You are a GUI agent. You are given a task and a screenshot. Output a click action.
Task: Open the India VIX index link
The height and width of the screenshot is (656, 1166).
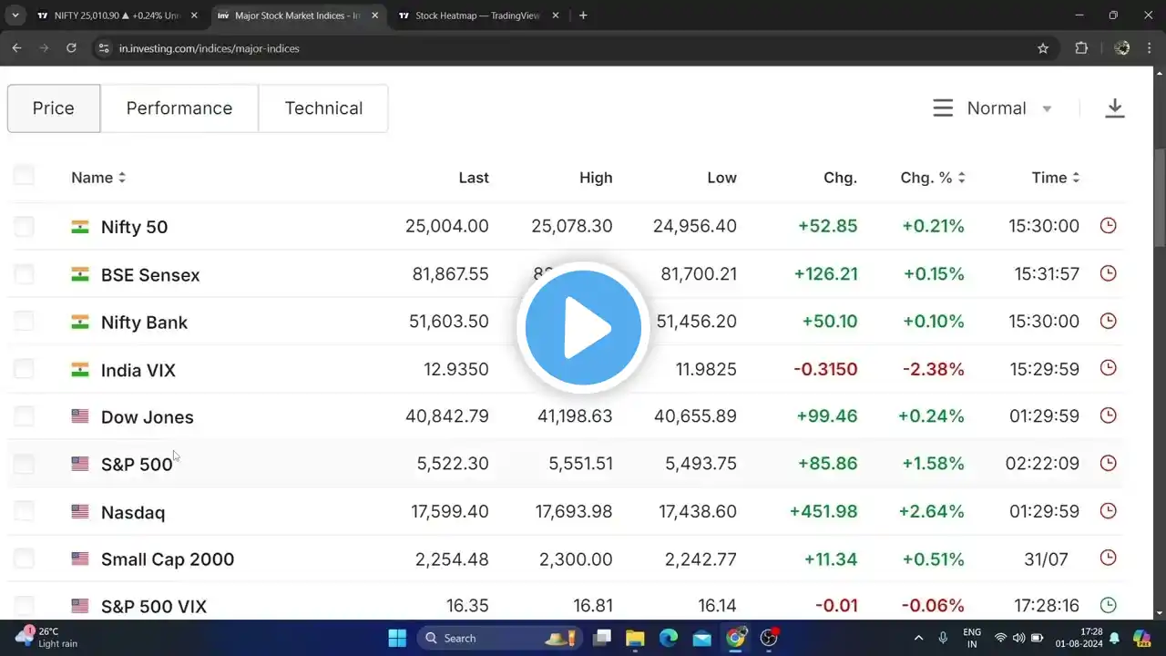pyautogui.click(x=138, y=370)
